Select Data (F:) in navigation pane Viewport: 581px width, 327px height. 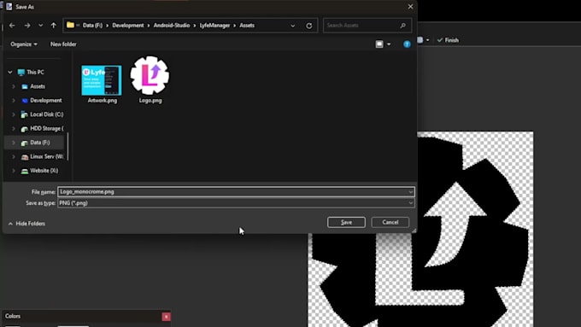click(x=39, y=143)
